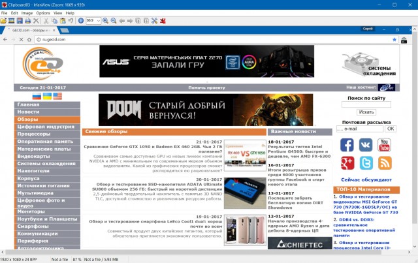The height and width of the screenshot is (263, 418).
Task: Click Помочь проекту link in gray bar
Action: click(x=206, y=87)
